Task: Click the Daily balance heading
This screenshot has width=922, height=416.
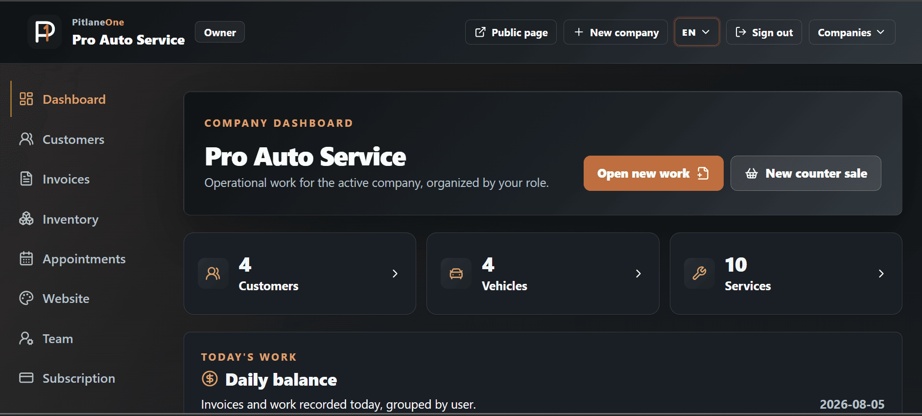Action: pos(281,380)
